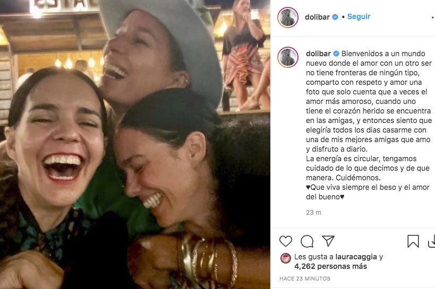Follow dolibar with the Seguir button
Viewport: 435px width, 289px height.
click(359, 17)
